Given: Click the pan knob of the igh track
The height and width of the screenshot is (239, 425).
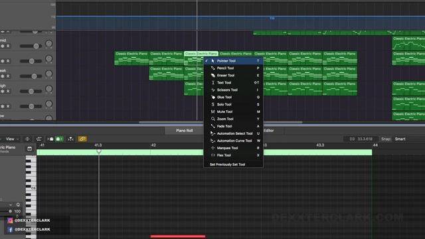Looking at the screenshot, I should (48, 89).
